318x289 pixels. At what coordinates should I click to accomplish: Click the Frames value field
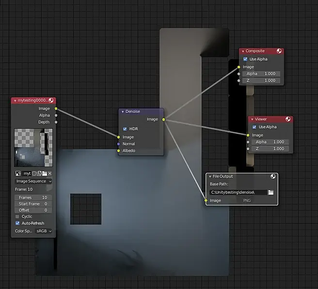coord(33,198)
